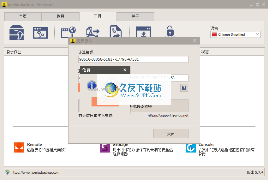Maximize the Iperius Backup window
The width and height of the screenshot is (268, 180).
[257, 4]
